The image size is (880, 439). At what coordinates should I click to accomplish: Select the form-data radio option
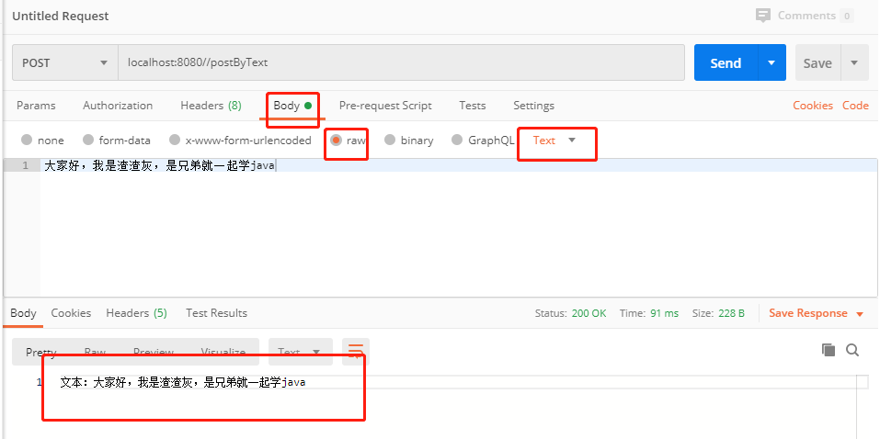(x=88, y=140)
